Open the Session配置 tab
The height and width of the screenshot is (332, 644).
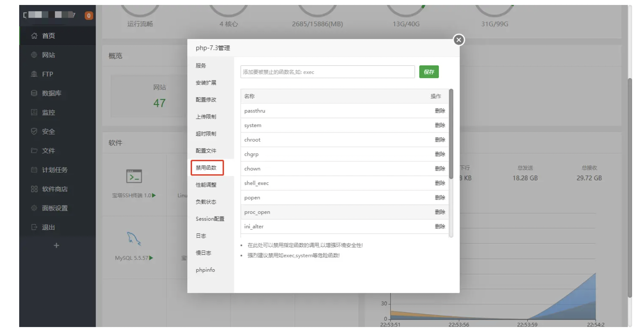pyautogui.click(x=210, y=219)
